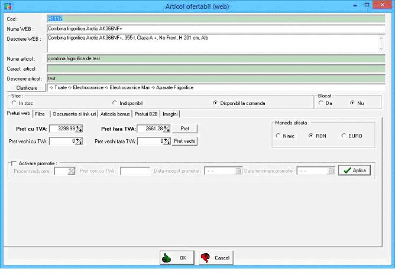This screenshot has height=279, width=395.
Task: Open calendar icon for Data inceput promotie
Action: pos(239,171)
